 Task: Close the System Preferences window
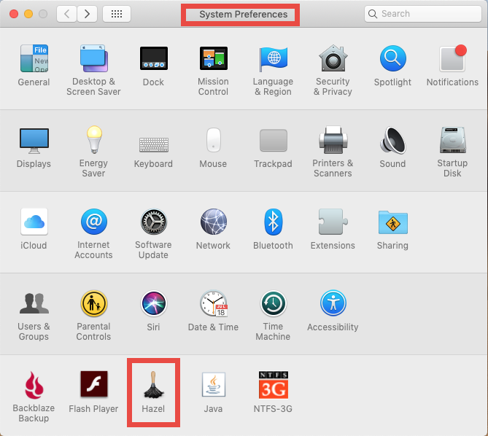(x=14, y=14)
